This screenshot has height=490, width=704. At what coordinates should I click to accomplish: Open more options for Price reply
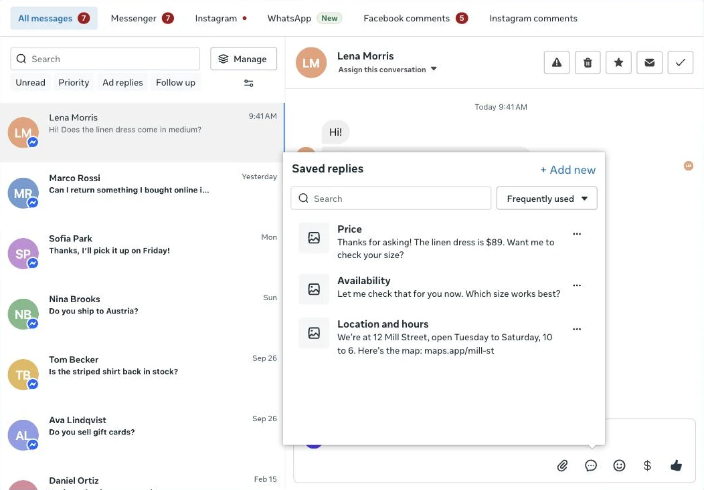[577, 233]
